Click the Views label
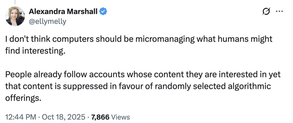293x123 pixels. pyautogui.click(x=121, y=117)
